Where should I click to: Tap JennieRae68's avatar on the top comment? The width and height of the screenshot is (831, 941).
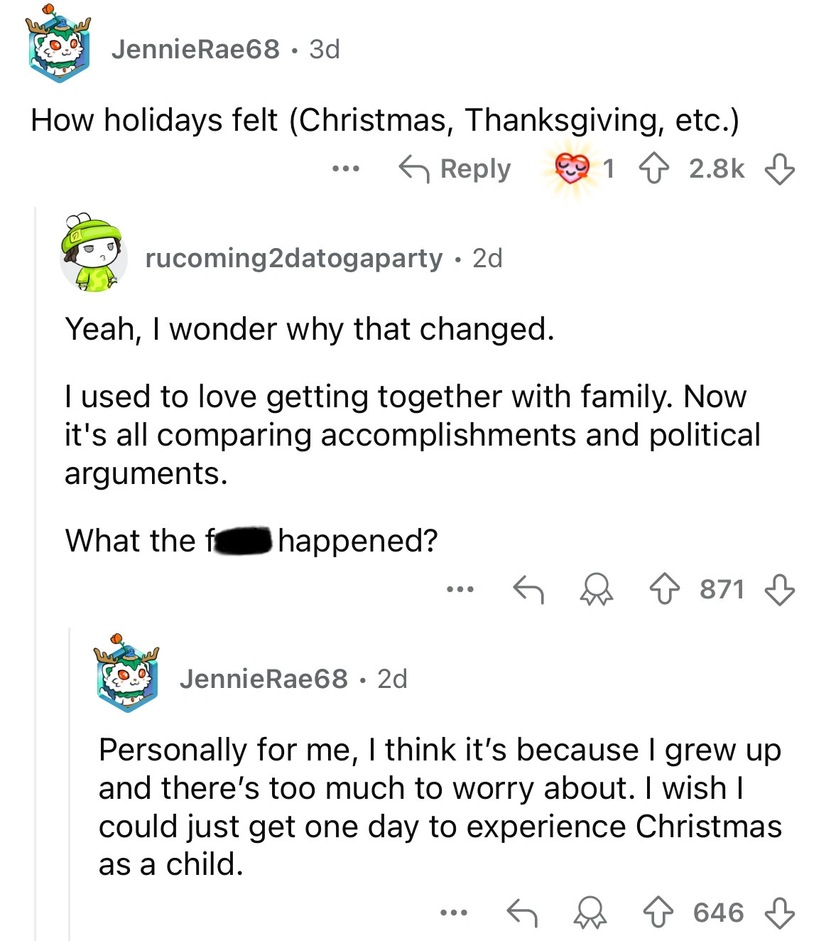[x=60, y=47]
